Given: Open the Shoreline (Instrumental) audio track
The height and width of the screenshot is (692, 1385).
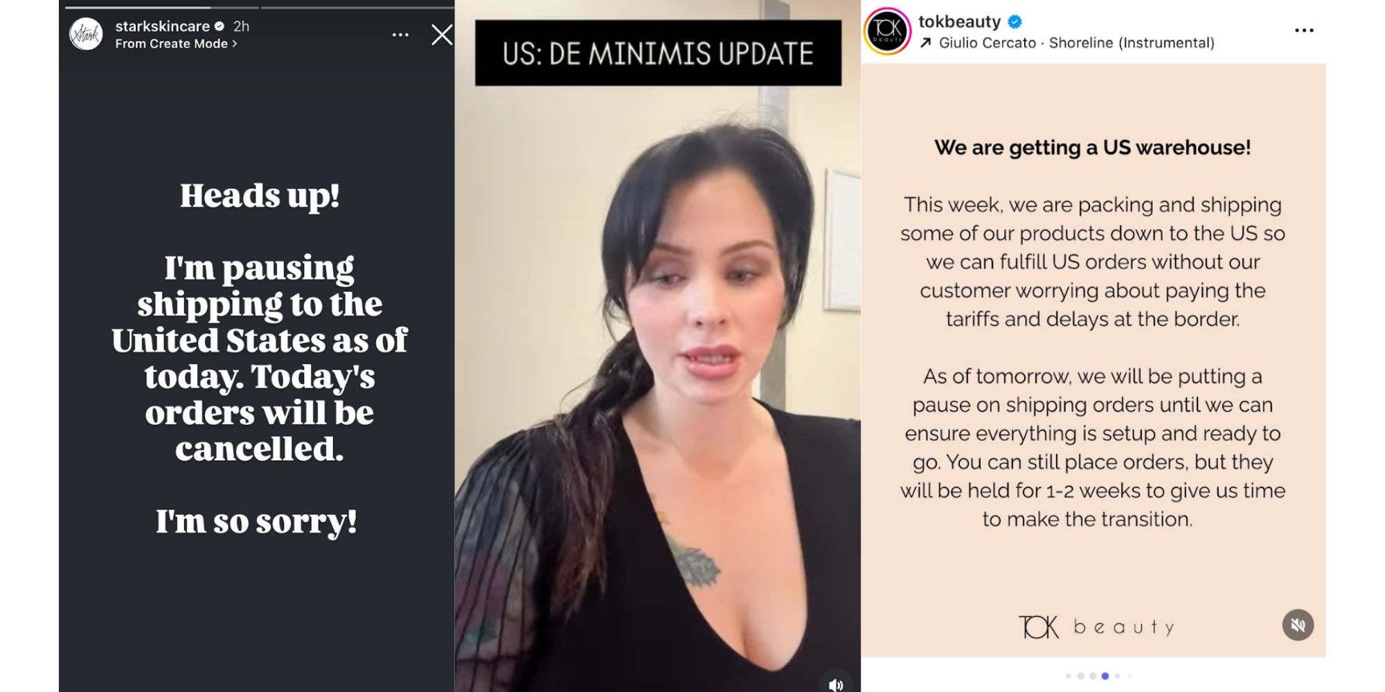Looking at the screenshot, I should (1132, 43).
